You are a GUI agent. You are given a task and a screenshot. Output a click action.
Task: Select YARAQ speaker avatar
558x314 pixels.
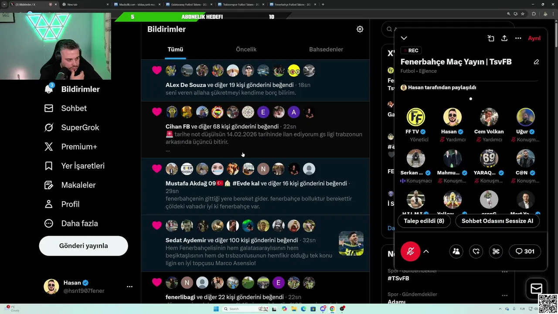click(489, 158)
